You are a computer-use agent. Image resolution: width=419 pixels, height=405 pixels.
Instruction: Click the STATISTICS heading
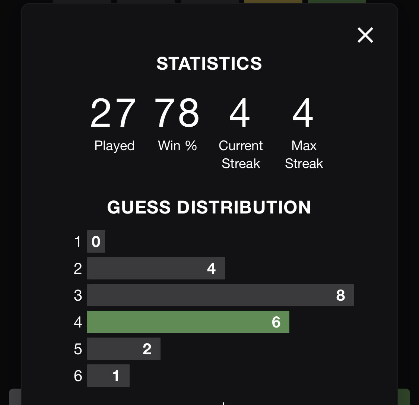click(209, 64)
